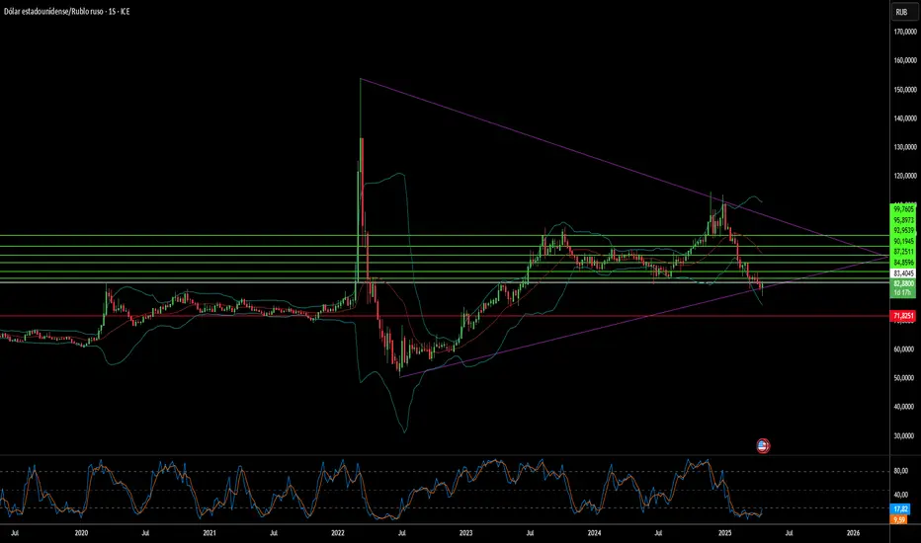Click the 2023 label on time axis
This screenshot has width=921, height=543.
pyautogui.click(x=465, y=533)
